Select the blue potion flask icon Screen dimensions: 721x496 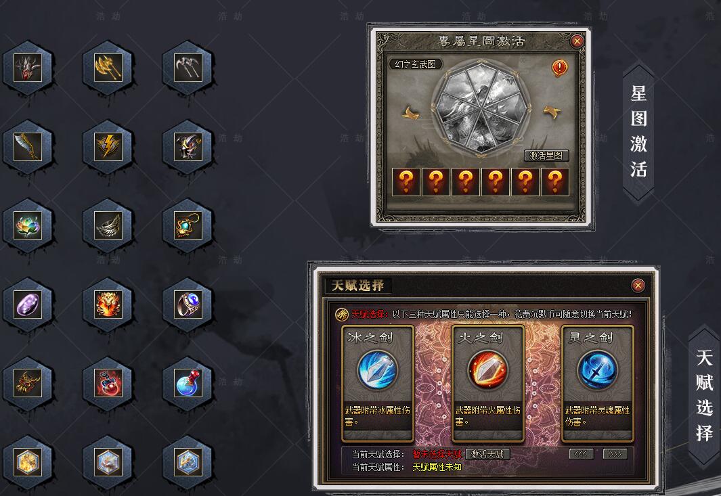[x=188, y=383]
